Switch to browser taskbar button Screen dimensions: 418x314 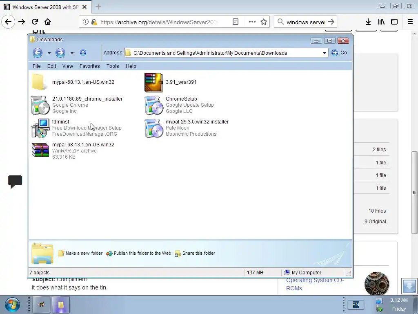41,305
